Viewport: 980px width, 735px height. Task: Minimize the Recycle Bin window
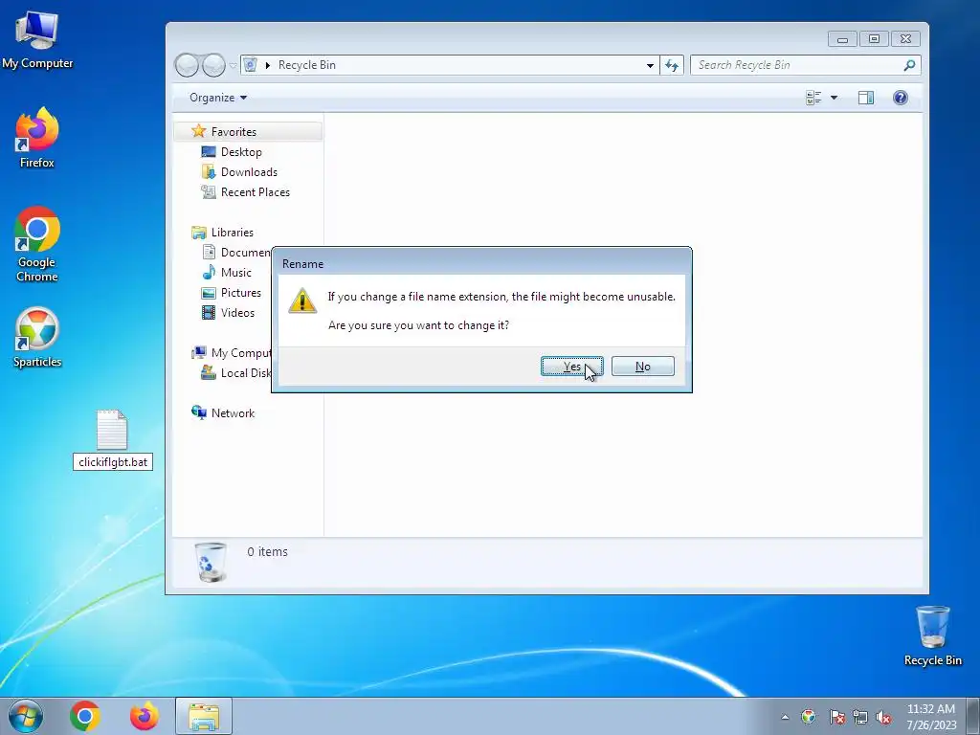tap(842, 38)
